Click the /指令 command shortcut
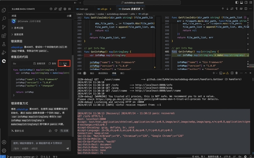254x158 pixels. 16,148
